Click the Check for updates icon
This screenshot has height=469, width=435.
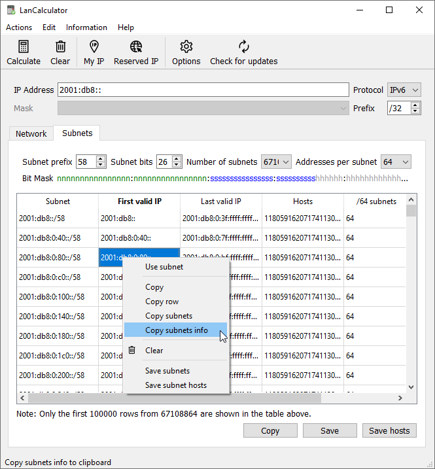[x=244, y=46]
